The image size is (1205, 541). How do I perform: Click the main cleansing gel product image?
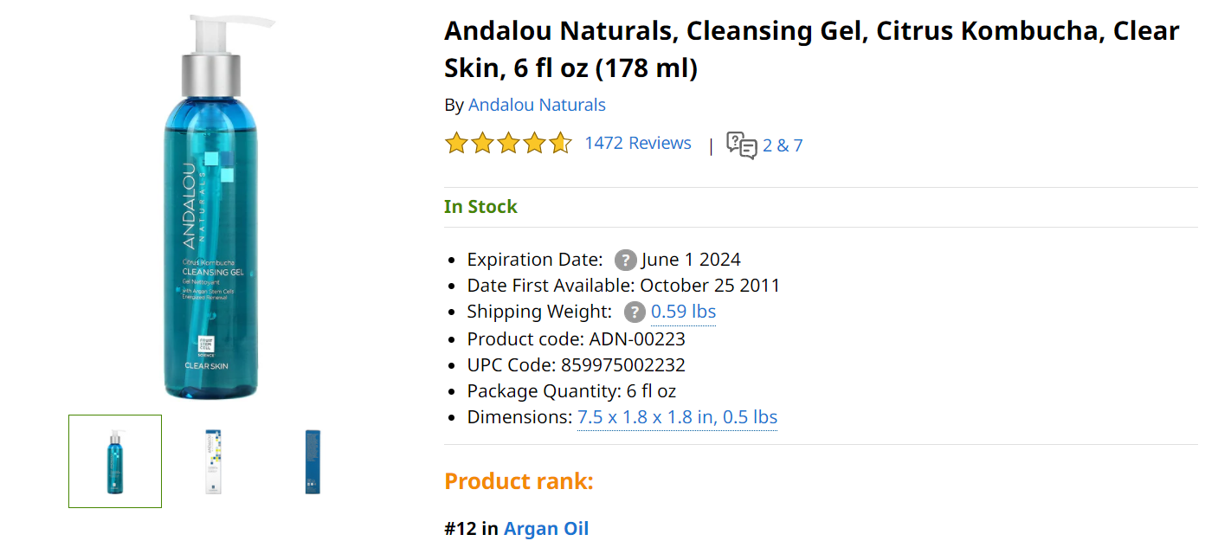coord(210,208)
